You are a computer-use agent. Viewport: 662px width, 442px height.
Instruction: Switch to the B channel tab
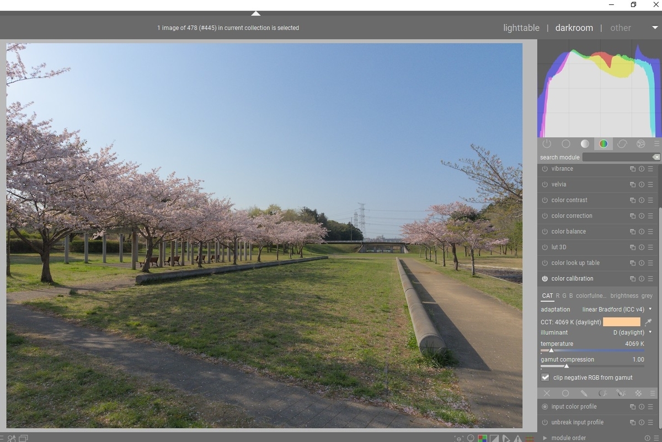click(x=571, y=296)
